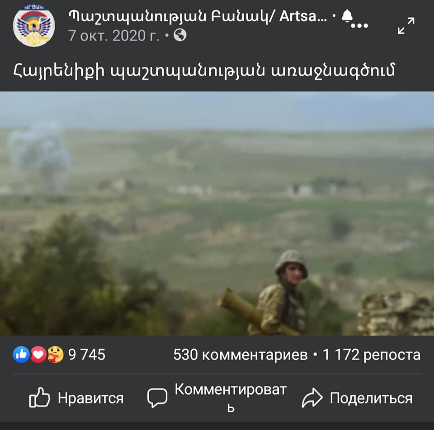The height and width of the screenshot is (430, 434).
Task: Open the Artsakh Defense Army page name
Action: click(198, 16)
